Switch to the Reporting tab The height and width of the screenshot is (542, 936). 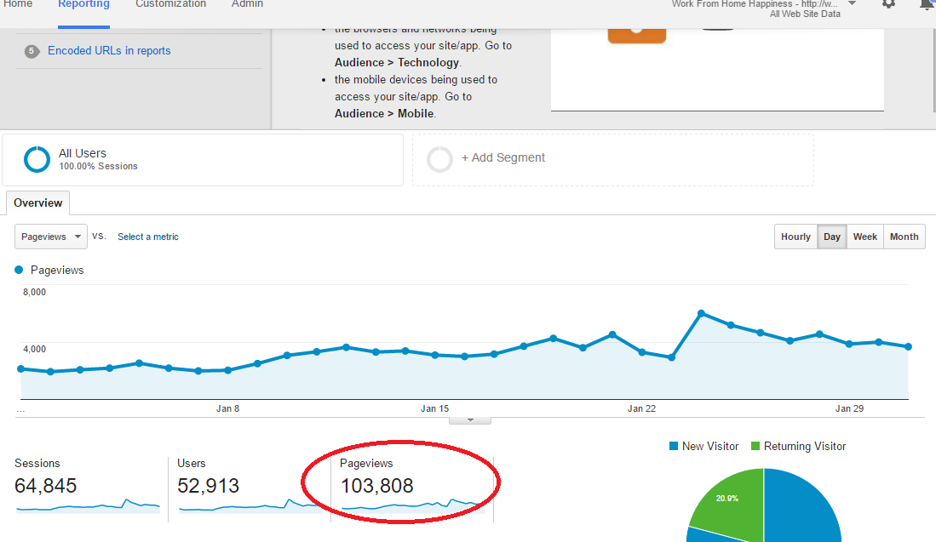pos(83,3)
